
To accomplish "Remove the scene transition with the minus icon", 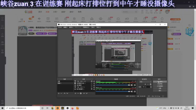I will [x=148, y=84].
